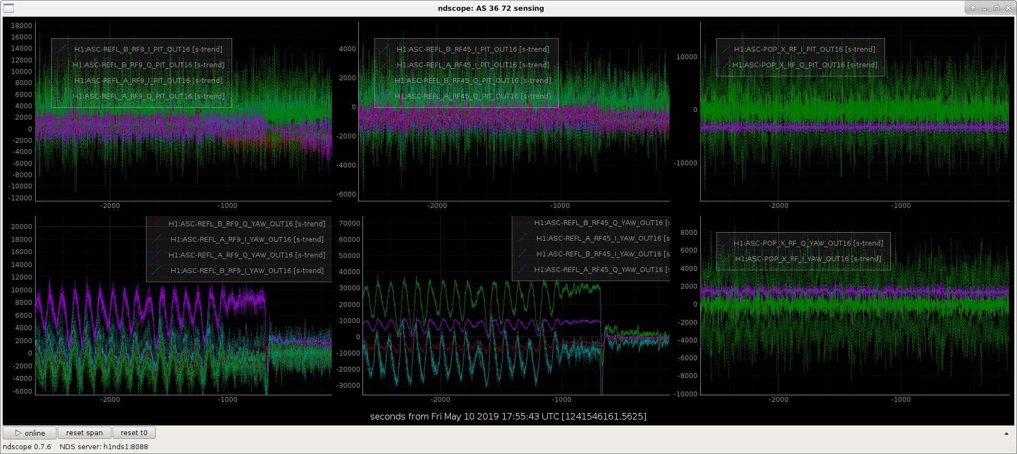Click the time axis label showing May 10 2019

pos(508,416)
